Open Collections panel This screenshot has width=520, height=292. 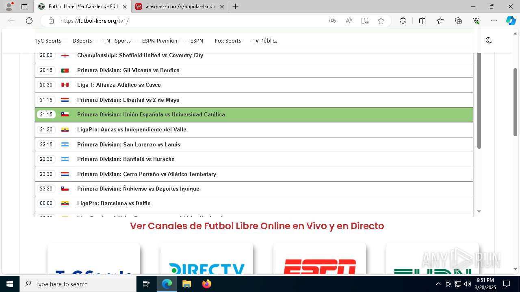tap(458, 21)
